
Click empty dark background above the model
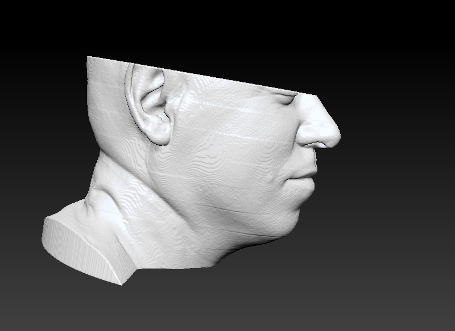coord(227,28)
